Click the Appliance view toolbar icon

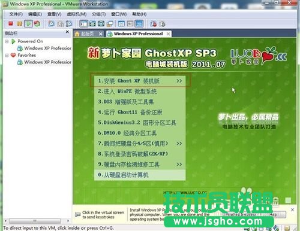pyautogui.click(x=130, y=24)
